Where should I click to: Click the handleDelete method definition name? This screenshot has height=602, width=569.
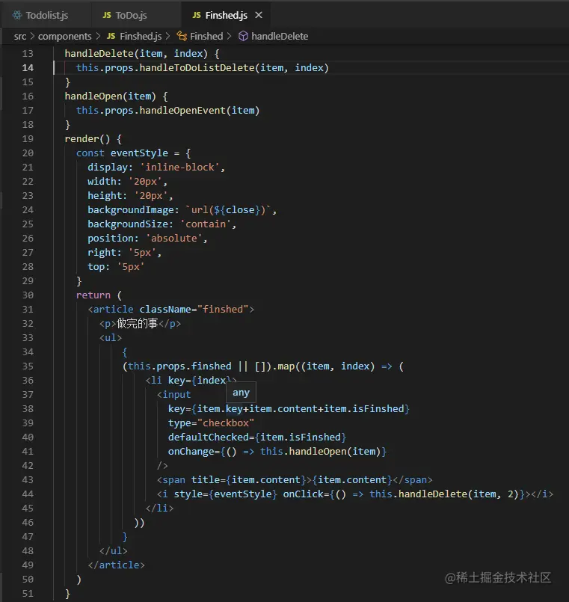coord(99,53)
